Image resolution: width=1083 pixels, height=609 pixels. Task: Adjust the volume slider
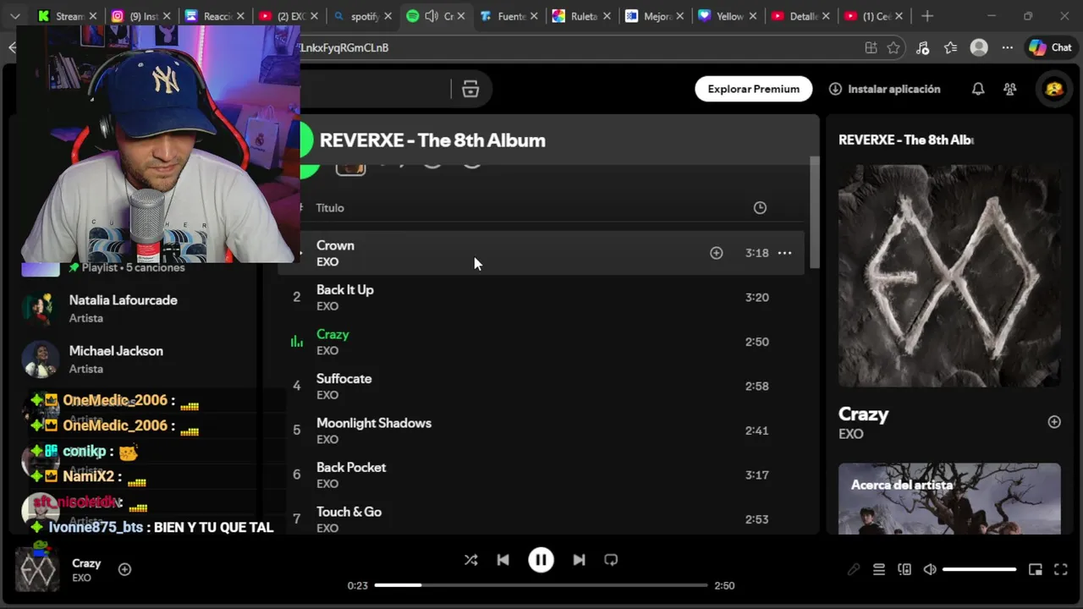click(979, 569)
